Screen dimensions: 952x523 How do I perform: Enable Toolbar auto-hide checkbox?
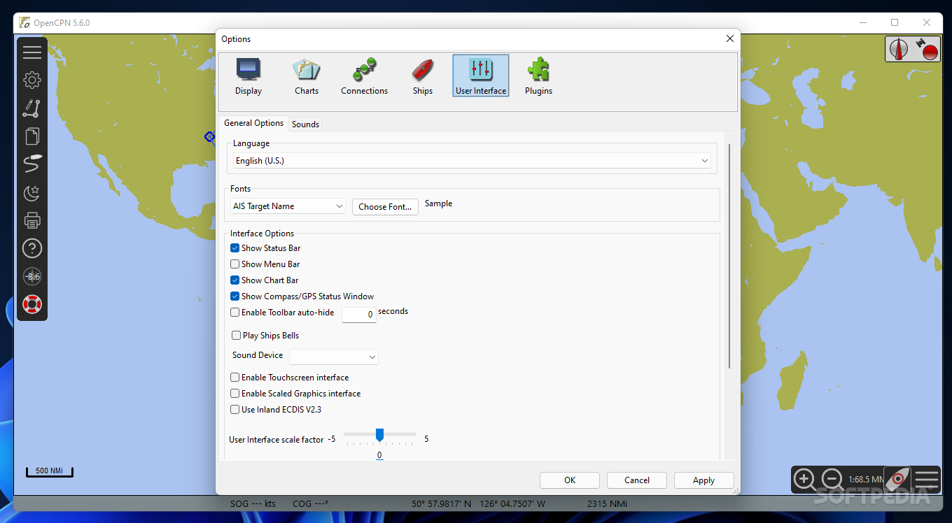pyautogui.click(x=235, y=313)
